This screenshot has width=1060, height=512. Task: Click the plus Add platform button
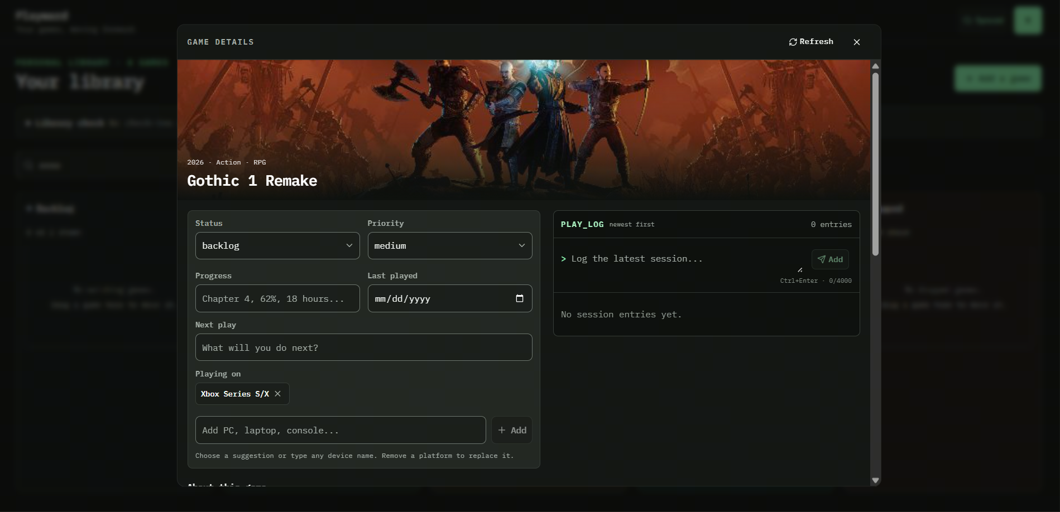coord(512,430)
